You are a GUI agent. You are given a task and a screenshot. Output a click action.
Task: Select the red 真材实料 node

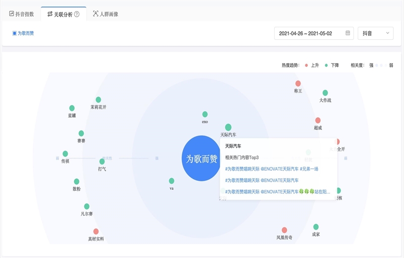[x=96, y=231]
